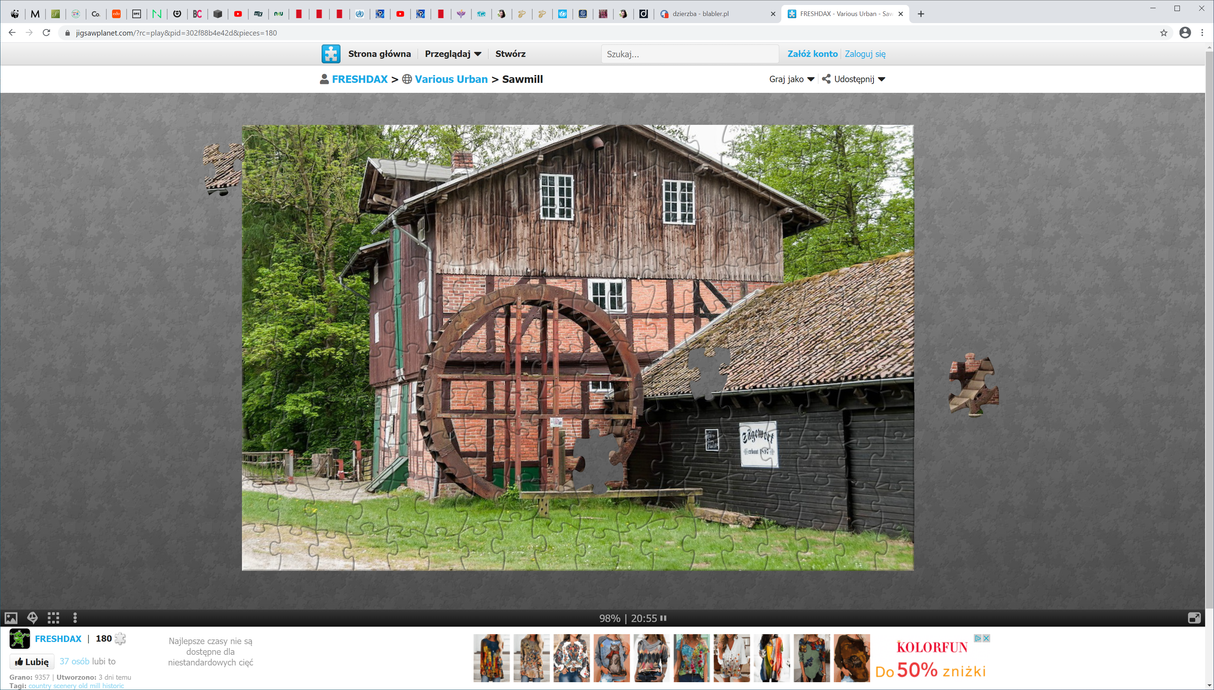
Task: Show the puzzle preview image
Action: (11, 618)
